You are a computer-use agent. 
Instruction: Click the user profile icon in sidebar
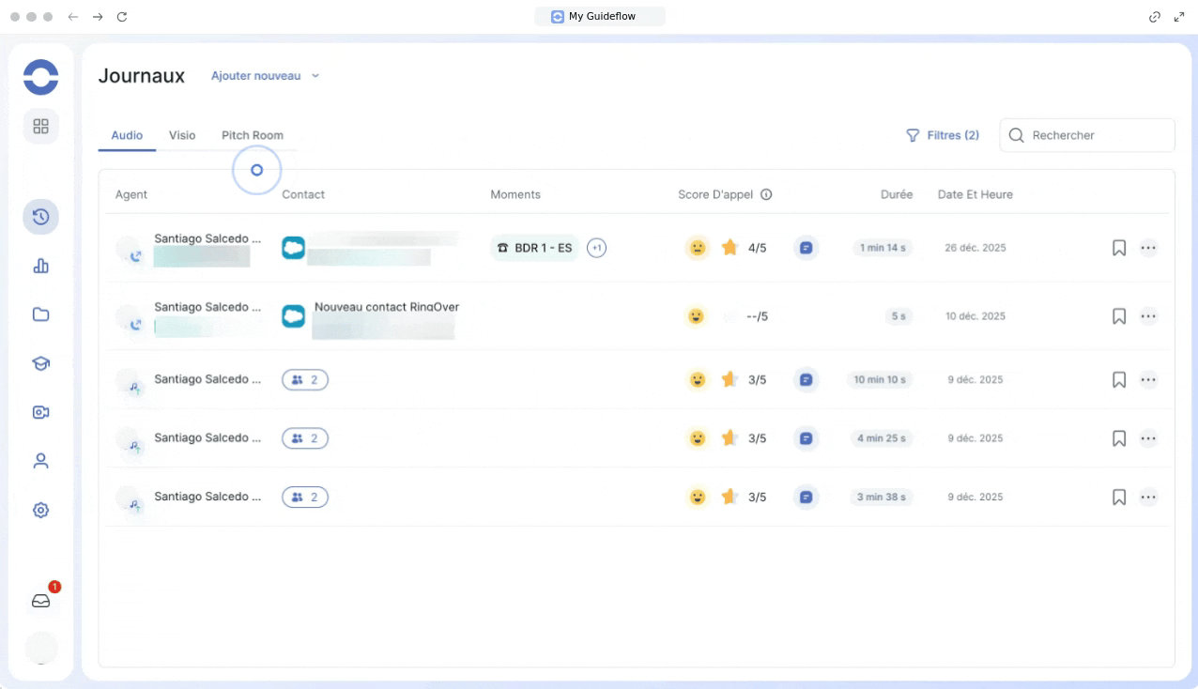click(40, 461)
